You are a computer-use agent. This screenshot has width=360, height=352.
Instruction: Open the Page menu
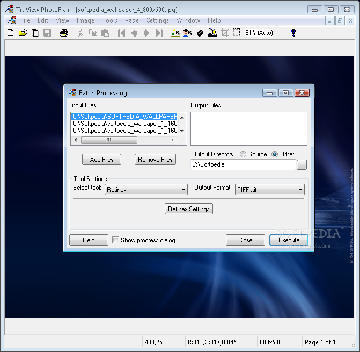(132, 20)
